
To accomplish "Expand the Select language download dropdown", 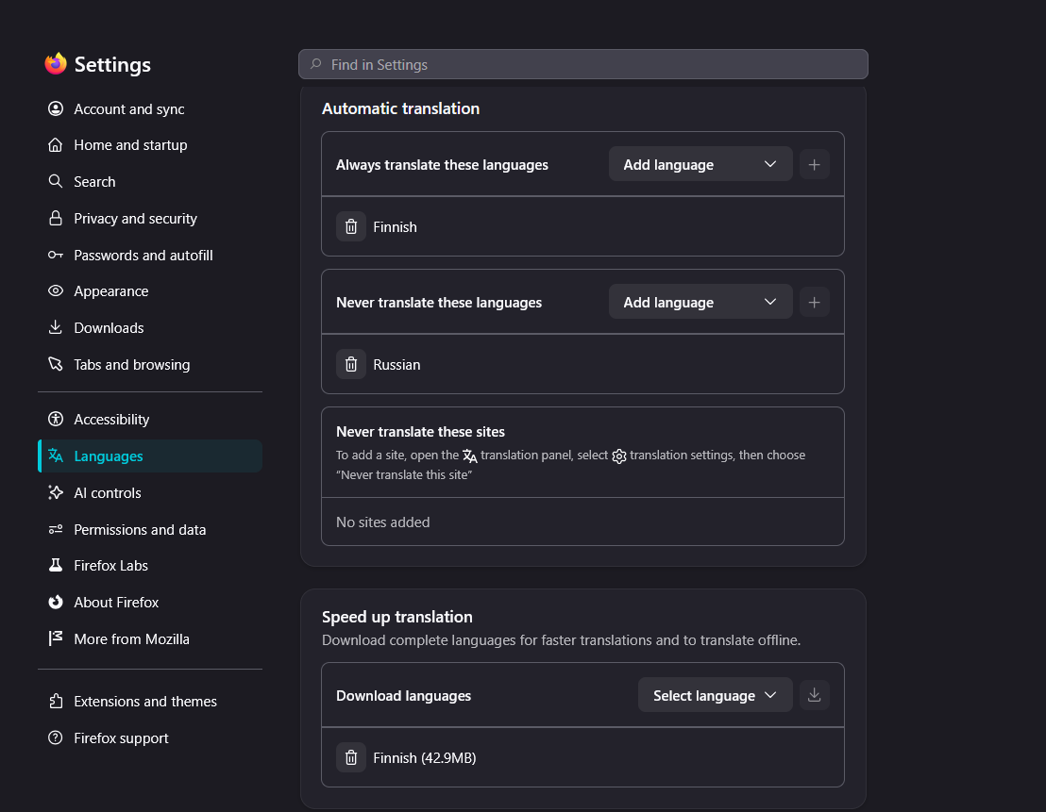I will coord(716,695).
